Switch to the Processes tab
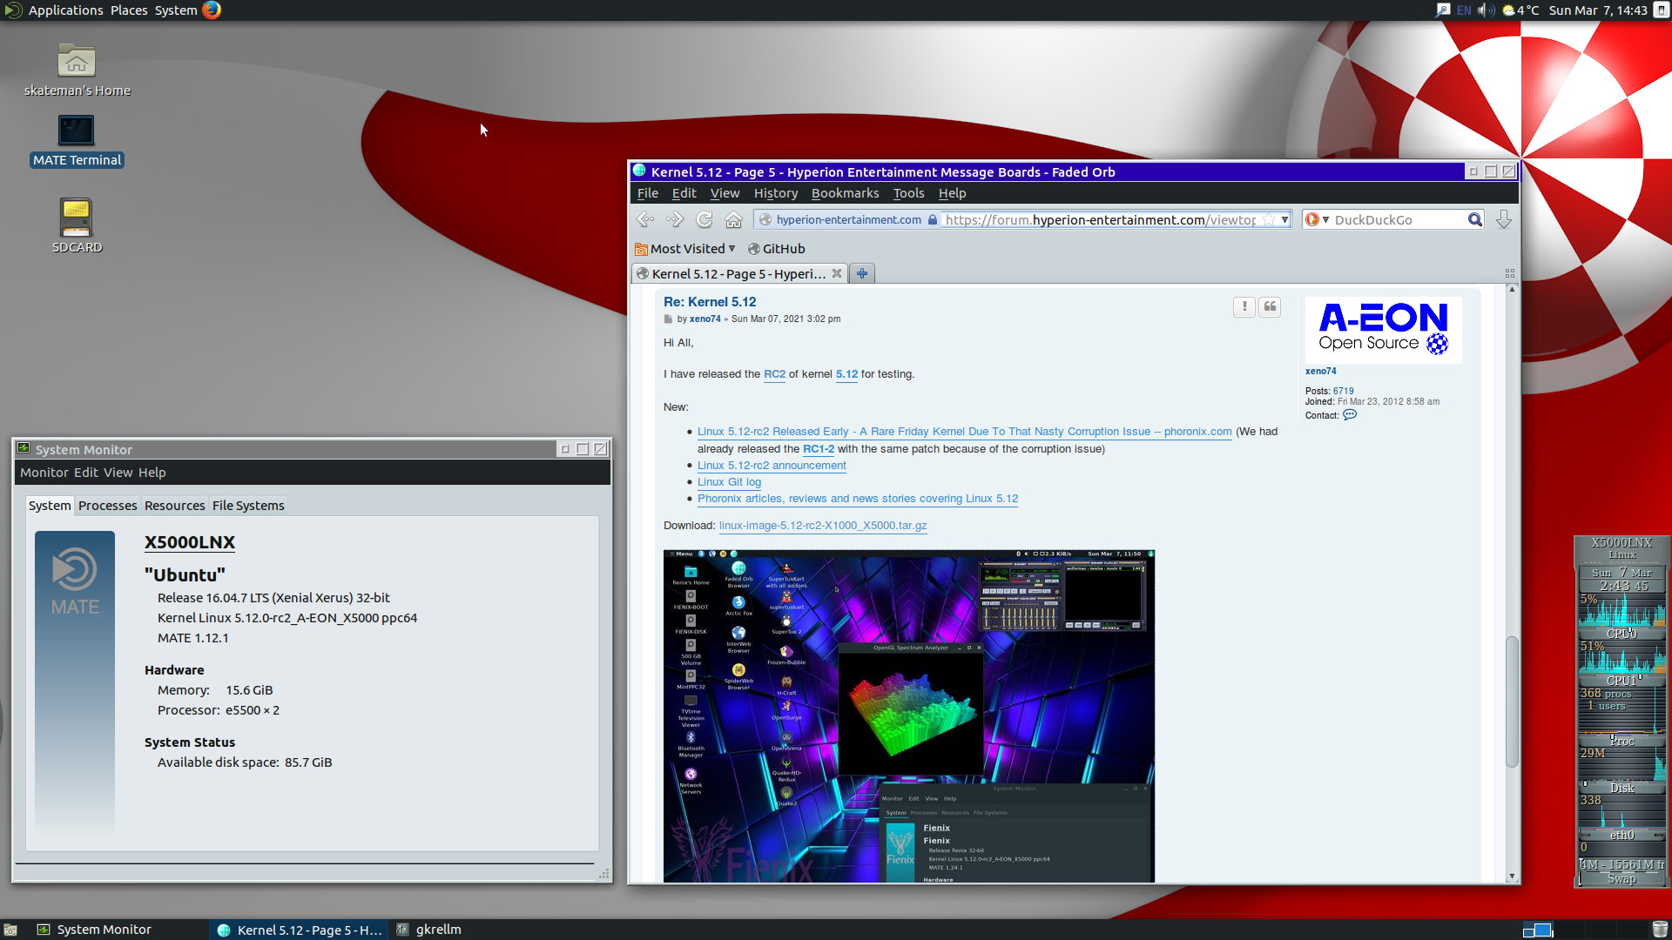The height and width of the screenshot is (940, 1672). (107, 506)
